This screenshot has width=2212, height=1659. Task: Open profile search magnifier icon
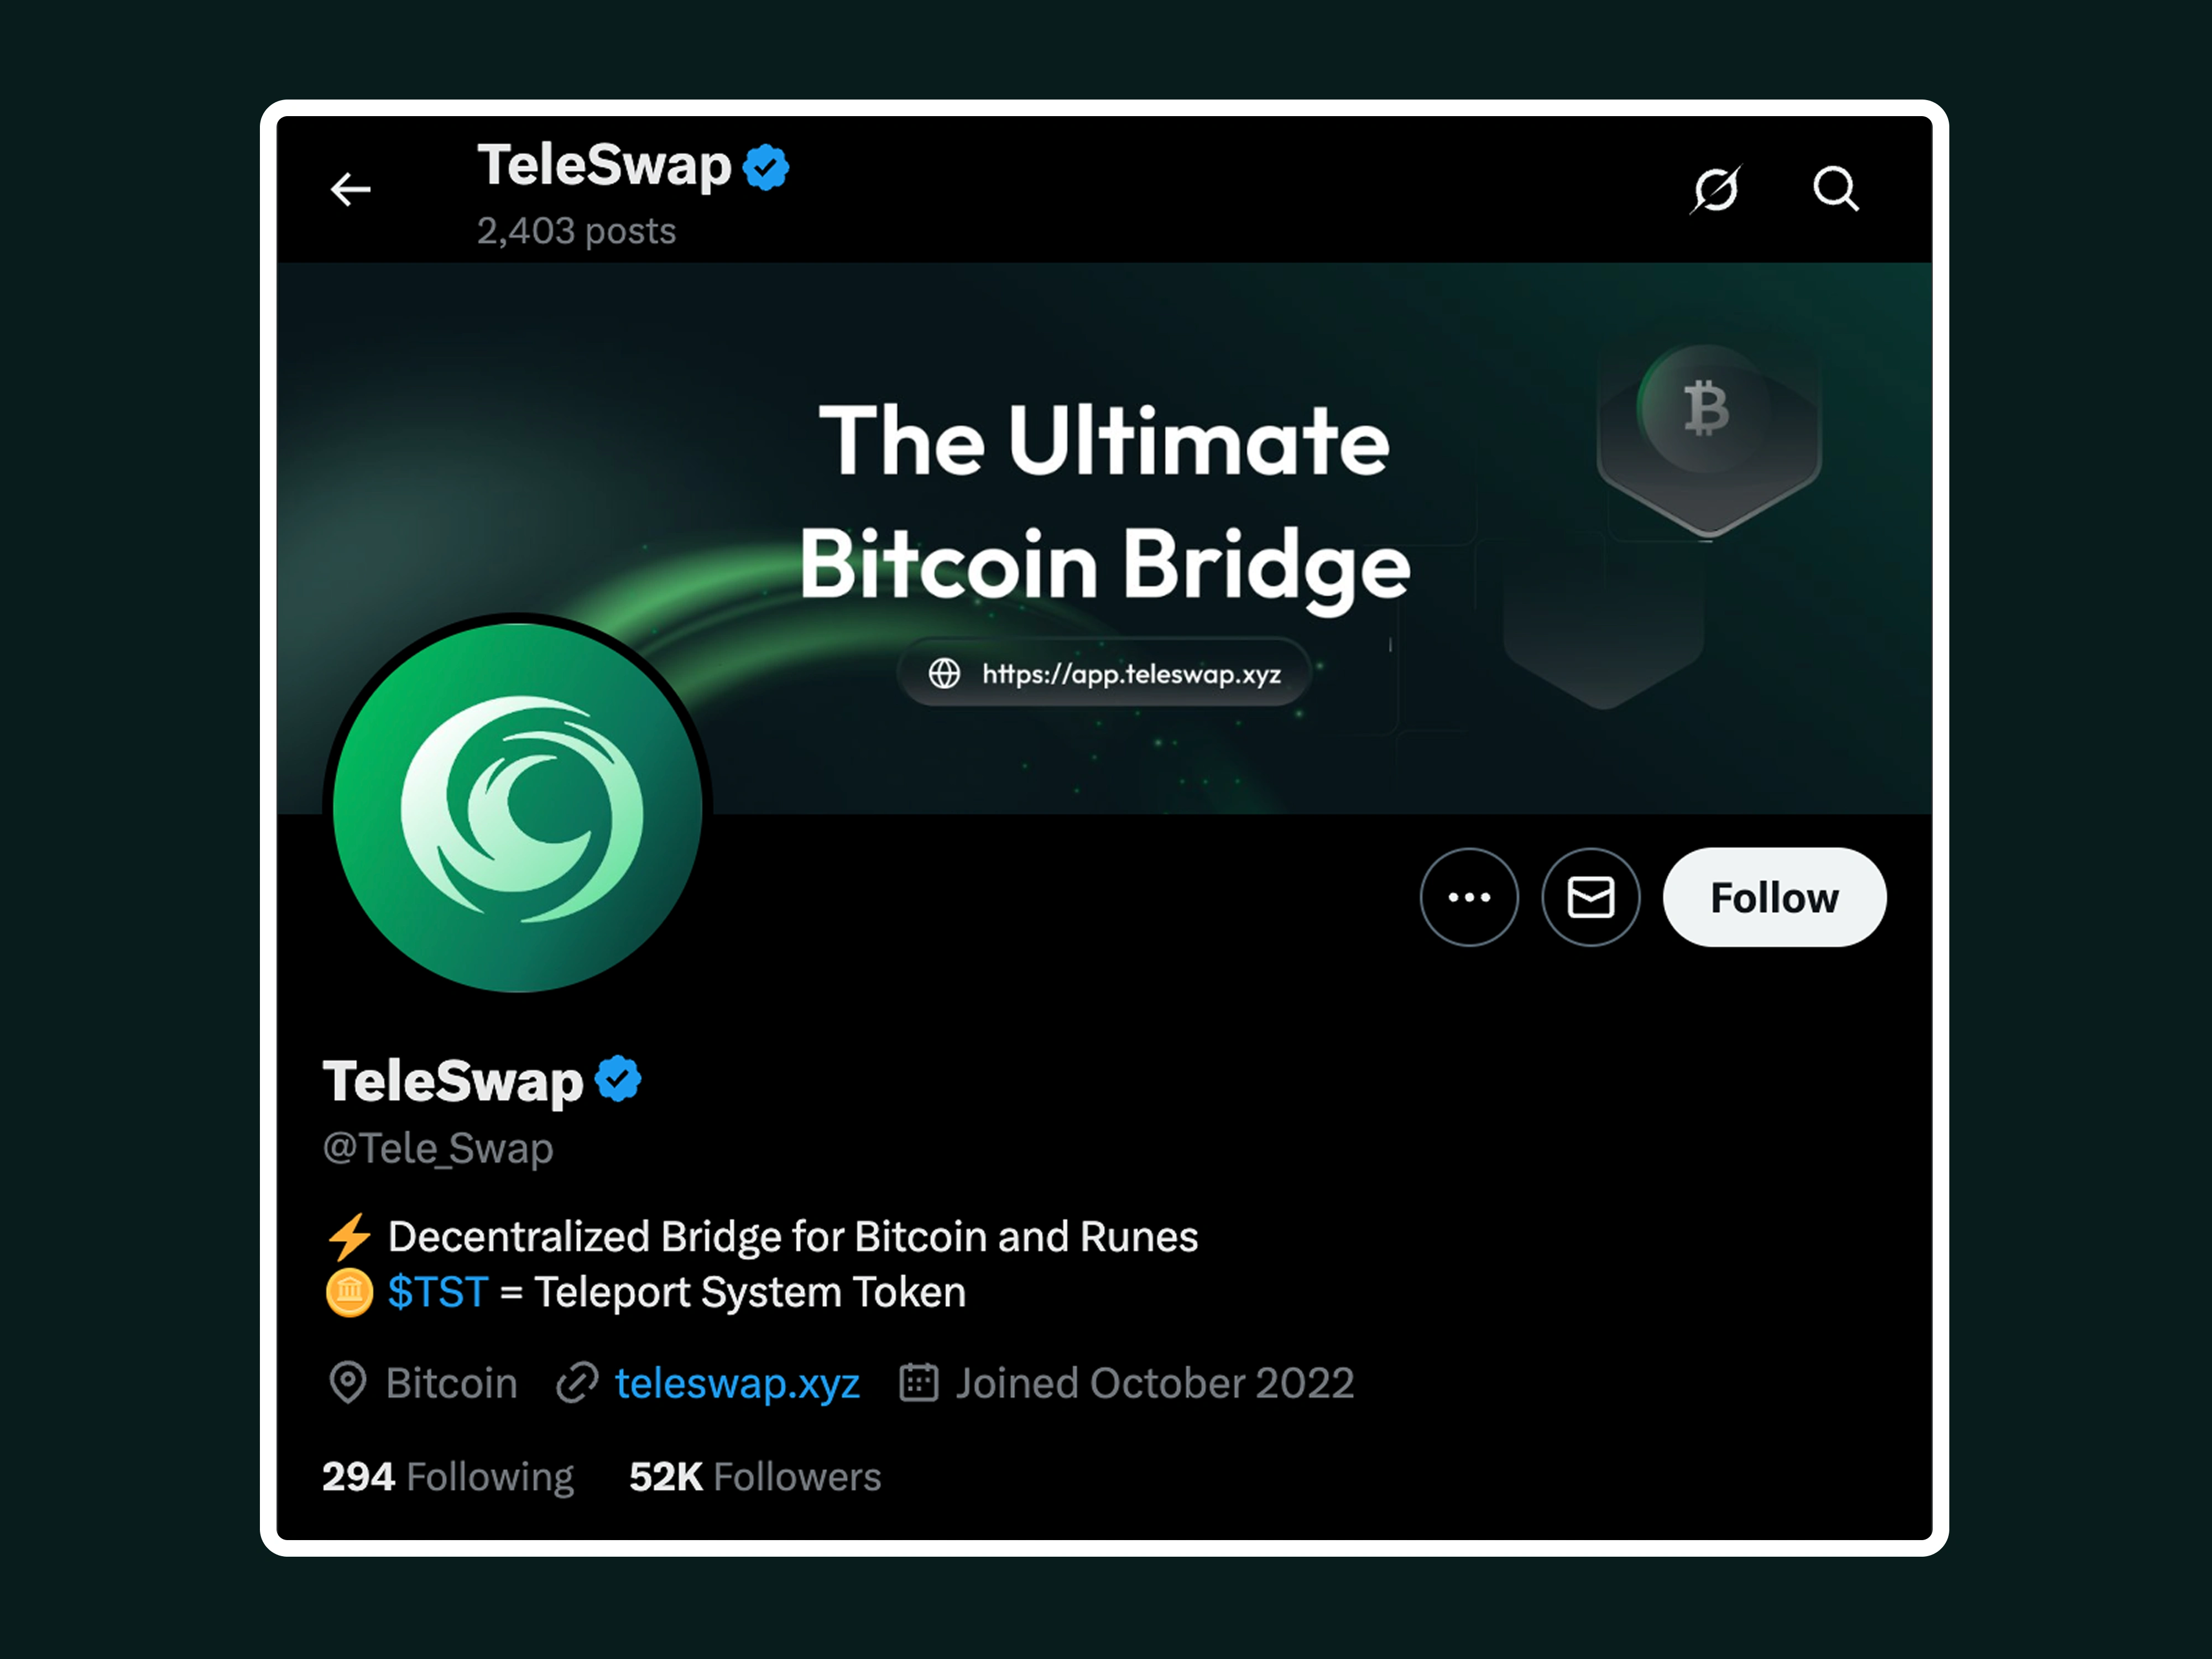pyautogui.click(x=1836, y=189)
